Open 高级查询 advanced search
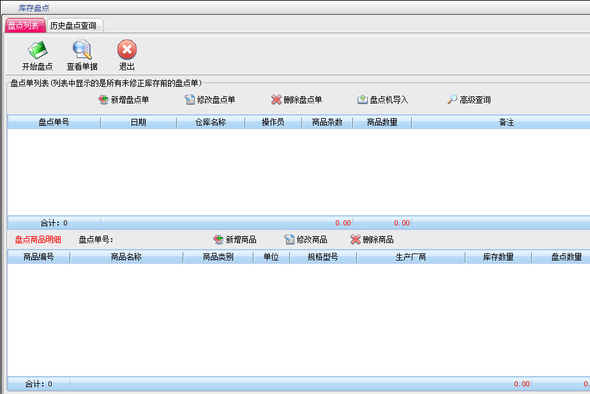The image size is (590, 394). point(469,100)
